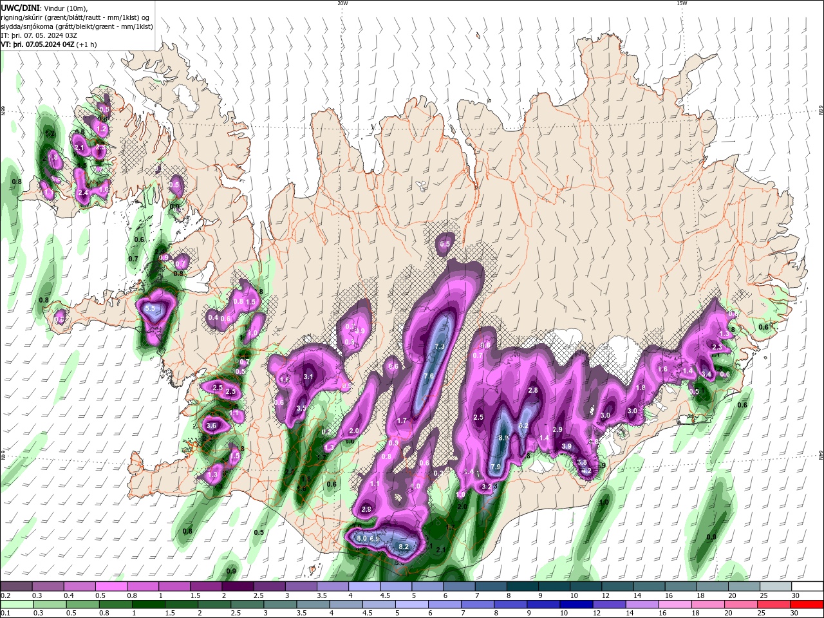
Task: Click the 2.8 value on the map
Action: click(533, 390)
